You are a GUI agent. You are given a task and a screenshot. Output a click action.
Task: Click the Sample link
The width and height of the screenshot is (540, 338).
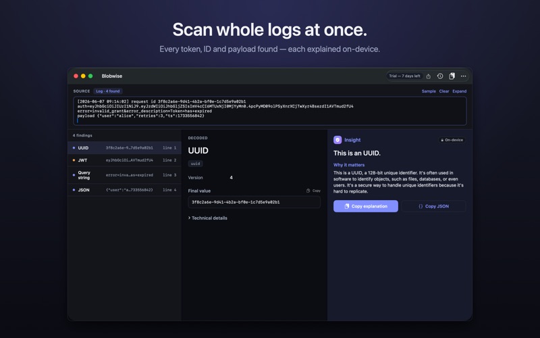coord(429,91)
